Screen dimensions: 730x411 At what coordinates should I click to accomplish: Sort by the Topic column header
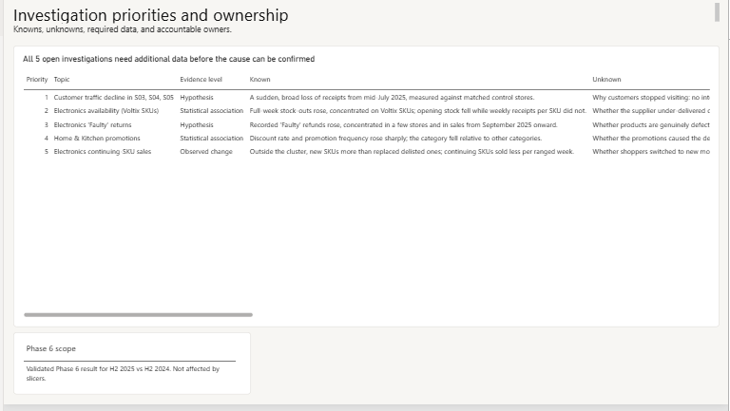click(x=62, y=80)
